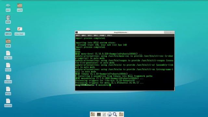Open the terminal View (V) menu
This screenshot has width=208, height=117.
coord(90,35)
